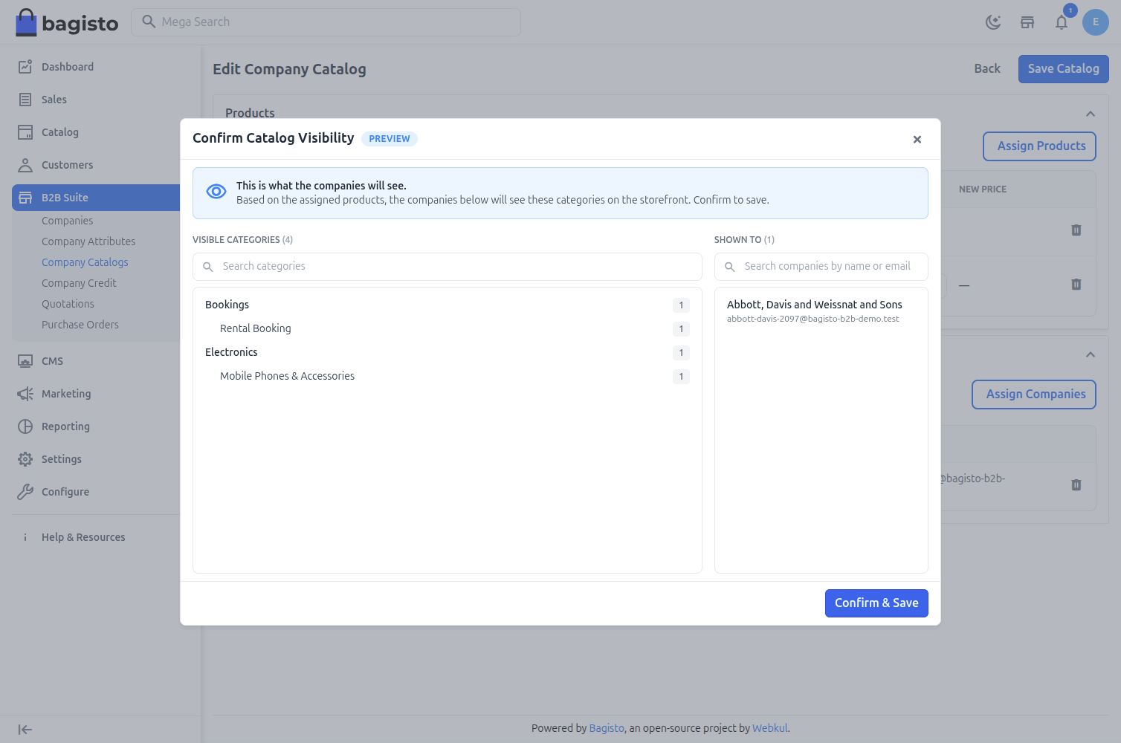Open B2B Suite in sidebar

click(96, 198)
